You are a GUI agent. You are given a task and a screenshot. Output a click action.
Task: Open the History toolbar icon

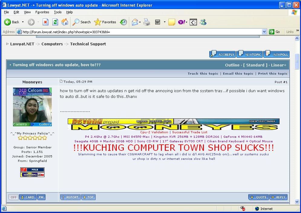click(123, 22)
